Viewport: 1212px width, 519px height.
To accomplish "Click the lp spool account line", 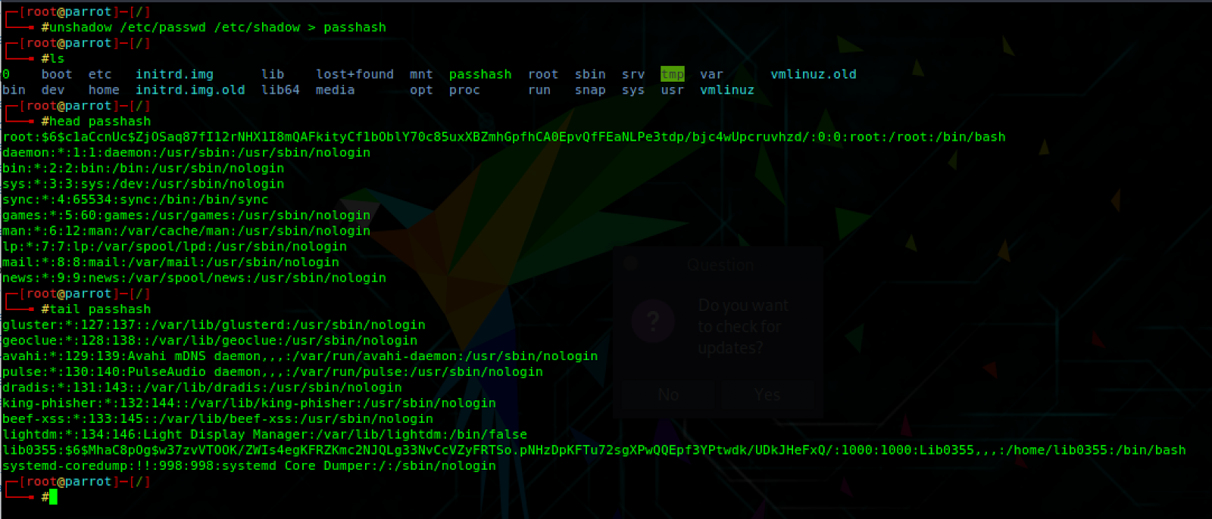I will click(x=175, y=247).
